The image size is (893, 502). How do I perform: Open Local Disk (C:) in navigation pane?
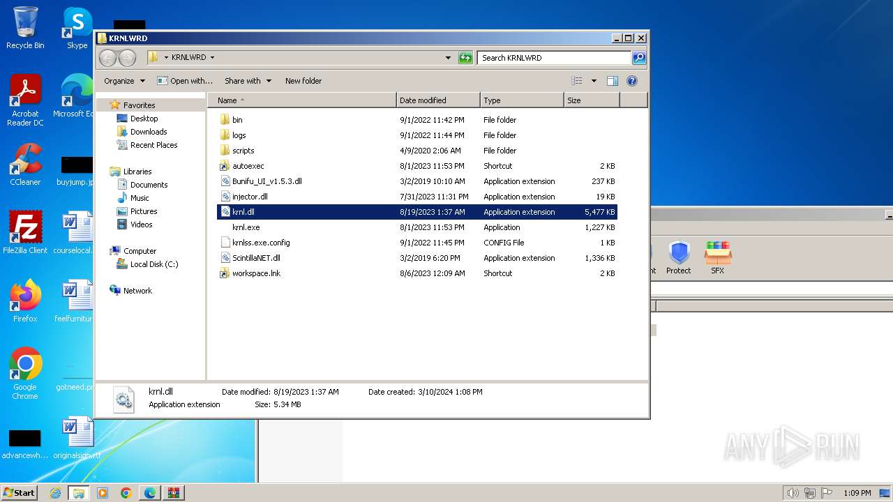tap(154, 264)
